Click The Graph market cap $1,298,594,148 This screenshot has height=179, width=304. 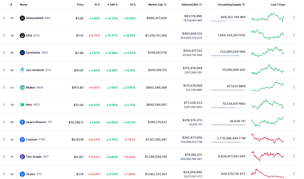coord(156,157)
